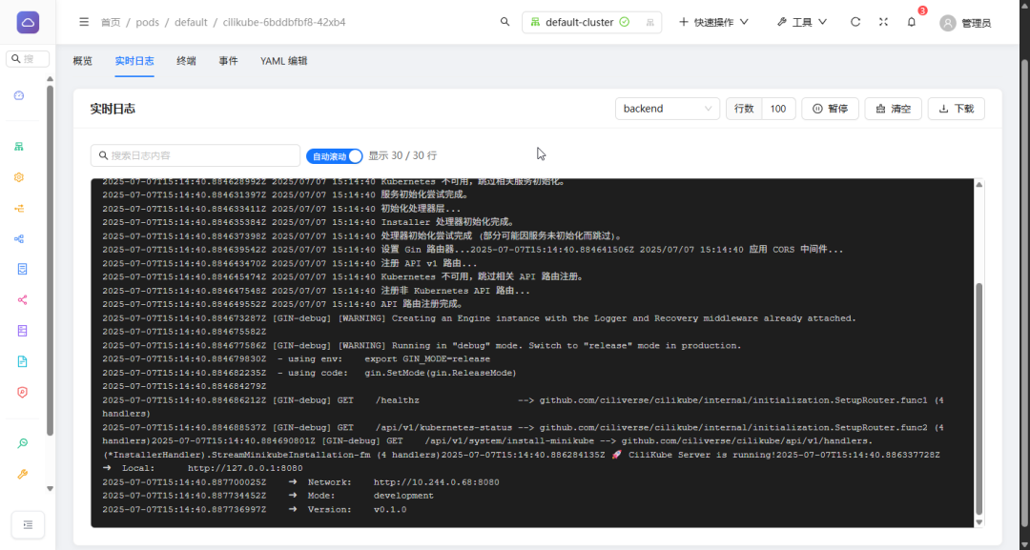The height and width of the screenshot is (550, 1030).
Task: Clear the logs with the 清空 button
Action: [x=893, y=108]
